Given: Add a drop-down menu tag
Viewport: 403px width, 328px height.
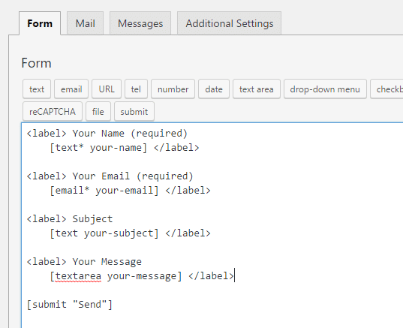Looking at the screenshot, I should coord(325,89).
